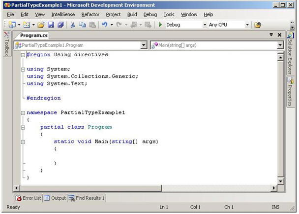Image resolution: width=299 pixels, height=214 pixels.
Task: Open the Toolbox side panel
Action: [7, 44]
